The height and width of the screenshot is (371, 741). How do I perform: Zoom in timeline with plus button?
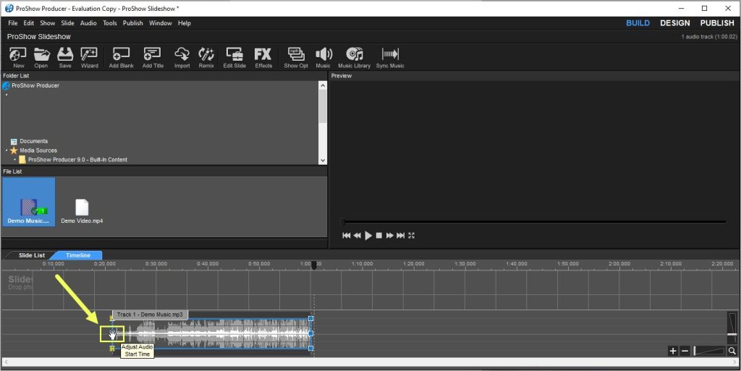pyautogui.click(x=673, y=351)
